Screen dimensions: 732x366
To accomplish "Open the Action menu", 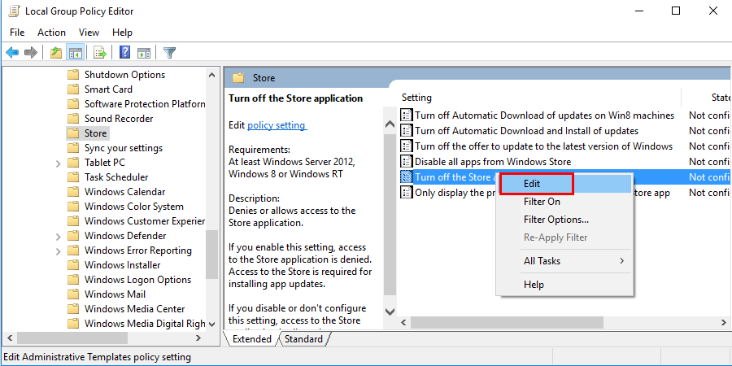I will coord(51,33).
